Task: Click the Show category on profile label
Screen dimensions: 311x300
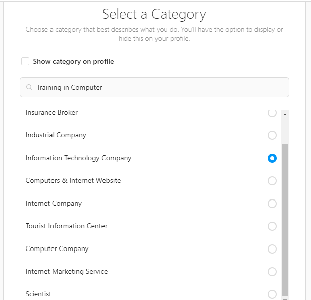Action: [73, 62]
